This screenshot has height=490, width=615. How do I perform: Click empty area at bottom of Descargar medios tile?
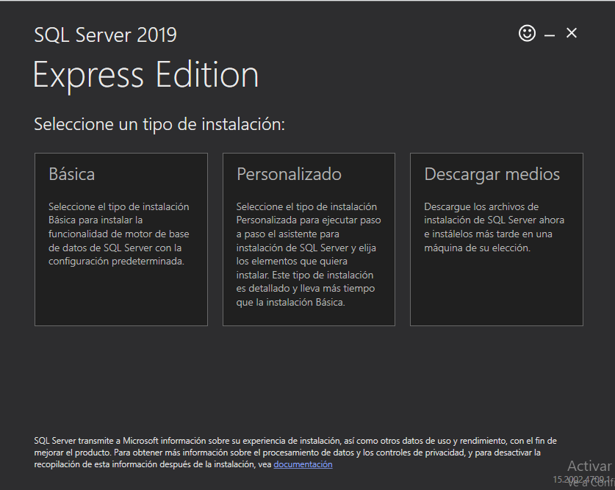tap(497, 294)
